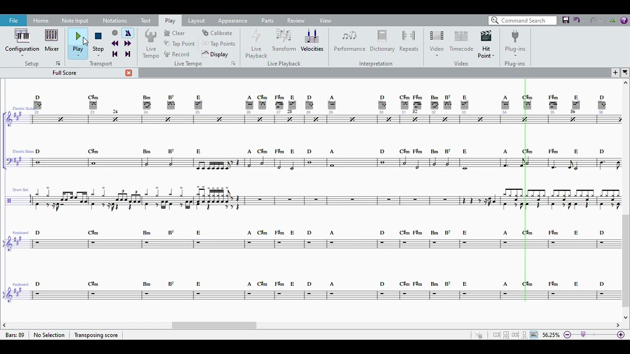630x354 pixels.
Task: Adjust the zoom slider handle
Action: (583, 335)
